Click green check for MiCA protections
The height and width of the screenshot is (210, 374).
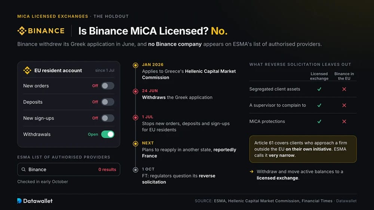point(319,121)
